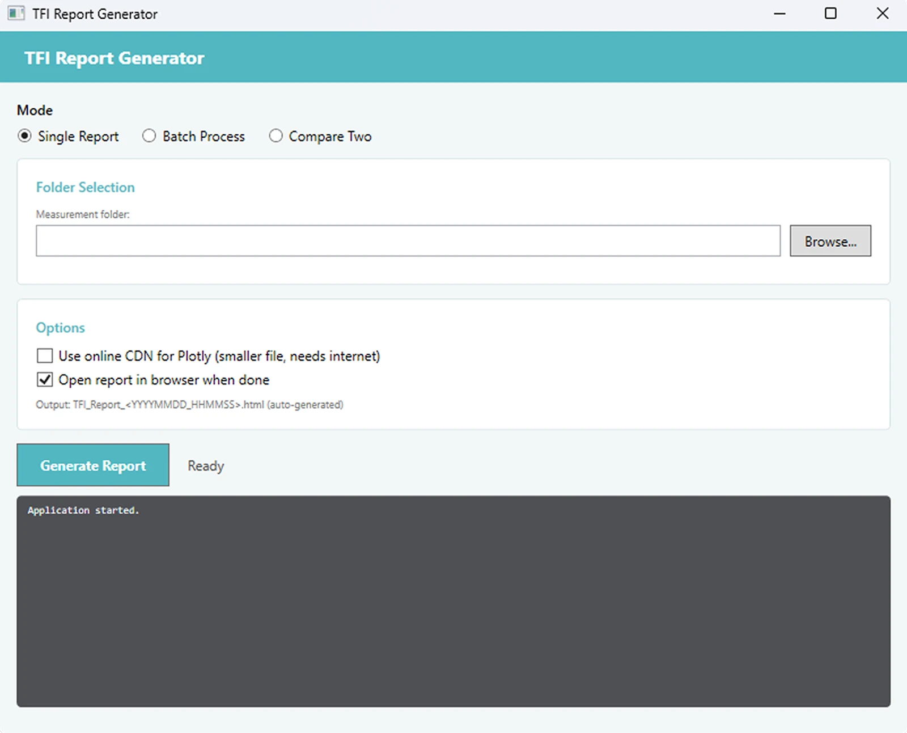The image size is (907, 733).
Task: Choose the Compare Two mode
Action: pyautogui.click(x=320, y=136)
